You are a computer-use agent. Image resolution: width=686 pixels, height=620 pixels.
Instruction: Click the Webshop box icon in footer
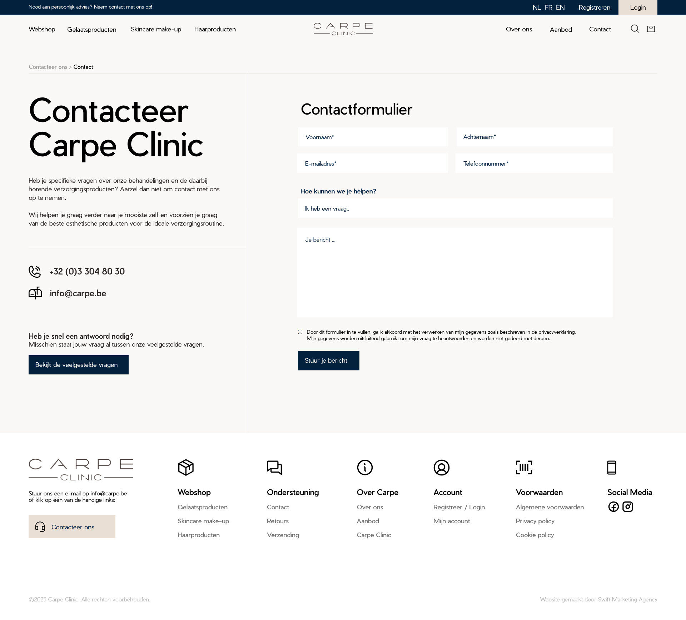click(x=186, y=467)
